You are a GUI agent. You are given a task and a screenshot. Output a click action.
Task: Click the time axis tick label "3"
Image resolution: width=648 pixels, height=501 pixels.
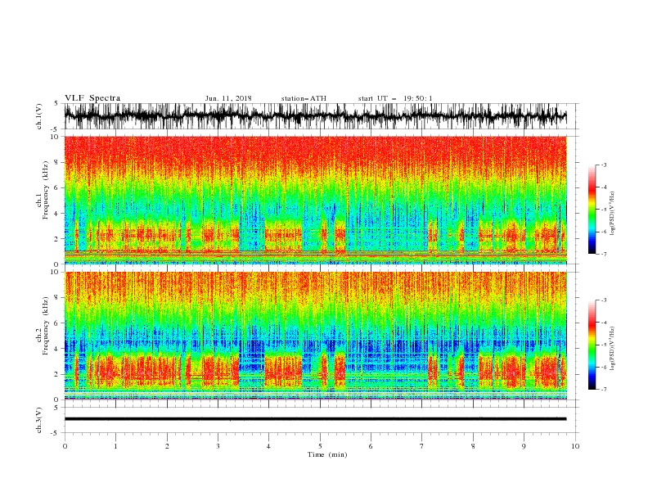pyautogui.click(x=218, y=446)
